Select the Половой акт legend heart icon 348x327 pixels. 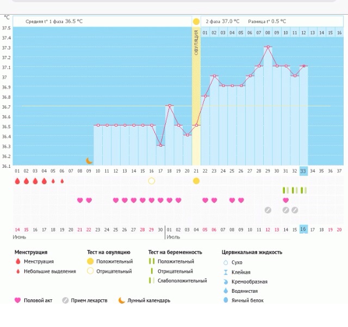(x=17, y=300)
